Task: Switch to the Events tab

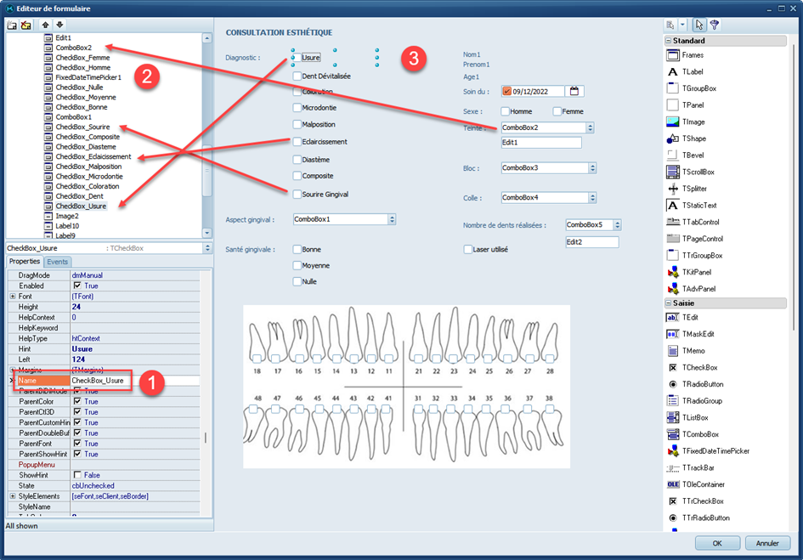Action: 58,262
